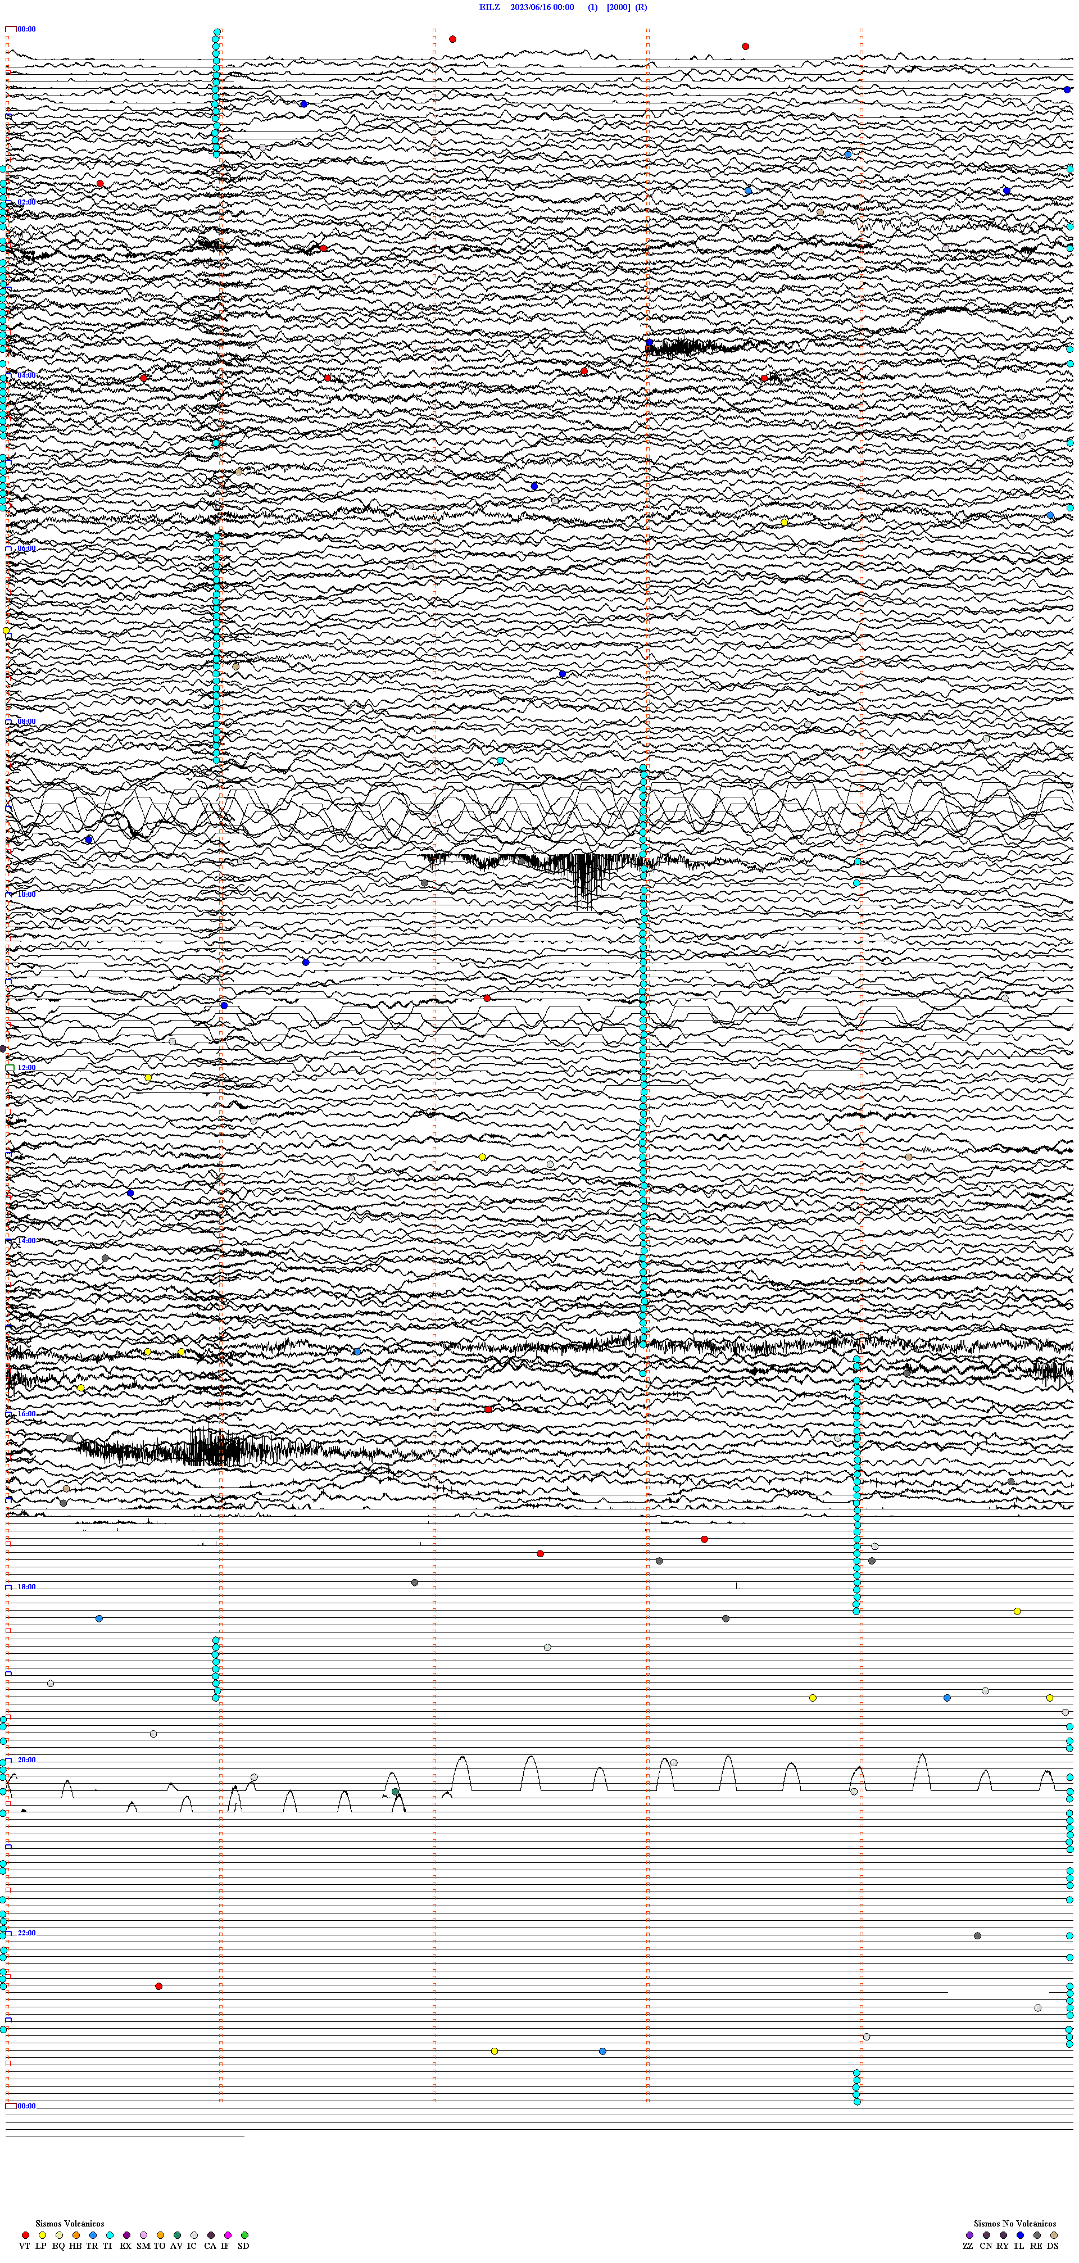Click the orange TO legend dot
The width and height of the screenshot is (1079, 2263).
tap(161, 2235)
